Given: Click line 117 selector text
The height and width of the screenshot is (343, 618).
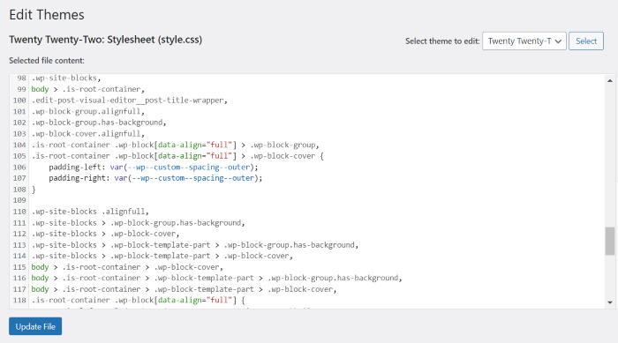Looking at the screenshot, I should (184, 289).
